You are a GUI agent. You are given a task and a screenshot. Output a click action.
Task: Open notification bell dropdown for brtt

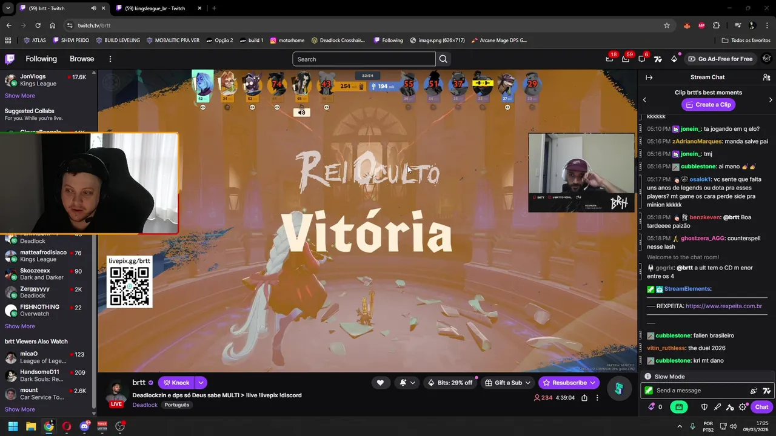coord(407,383)
